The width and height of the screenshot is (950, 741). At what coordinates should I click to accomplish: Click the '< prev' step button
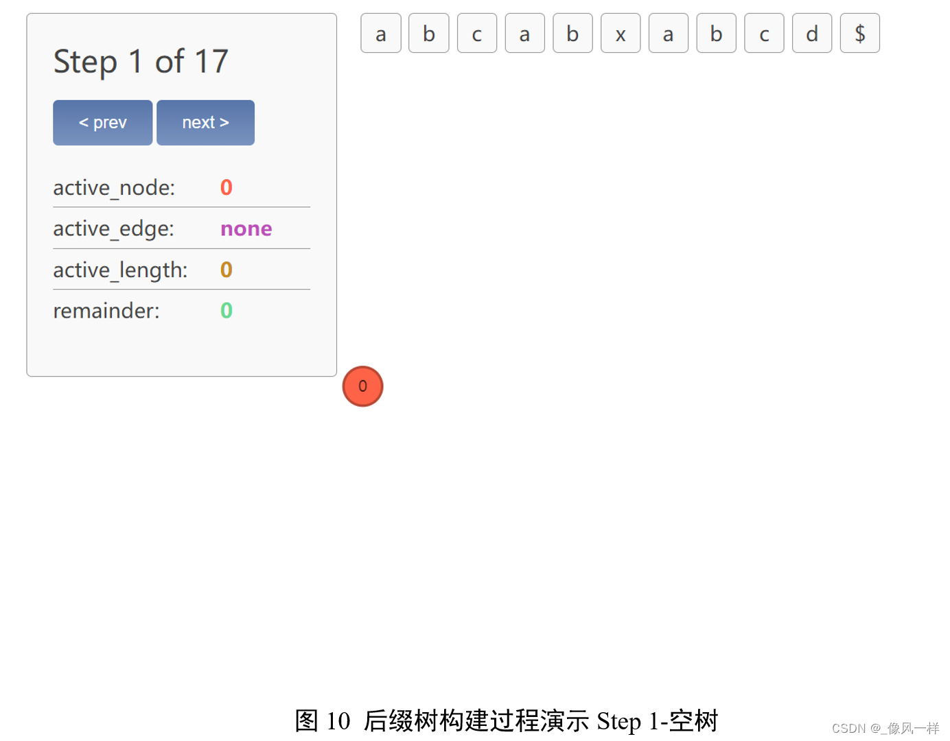pyautogui.click(x=103, y=123)
